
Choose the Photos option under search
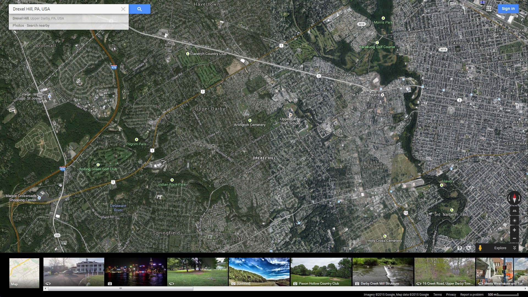coord(18,26)
